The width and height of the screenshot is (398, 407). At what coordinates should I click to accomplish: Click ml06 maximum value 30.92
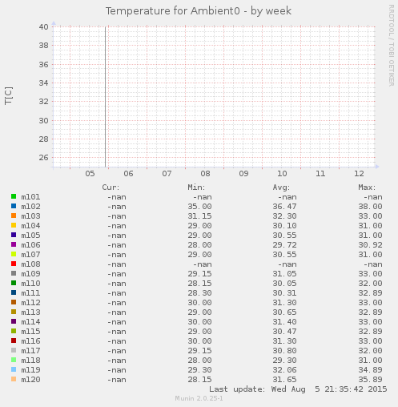[x=370, y=245]
